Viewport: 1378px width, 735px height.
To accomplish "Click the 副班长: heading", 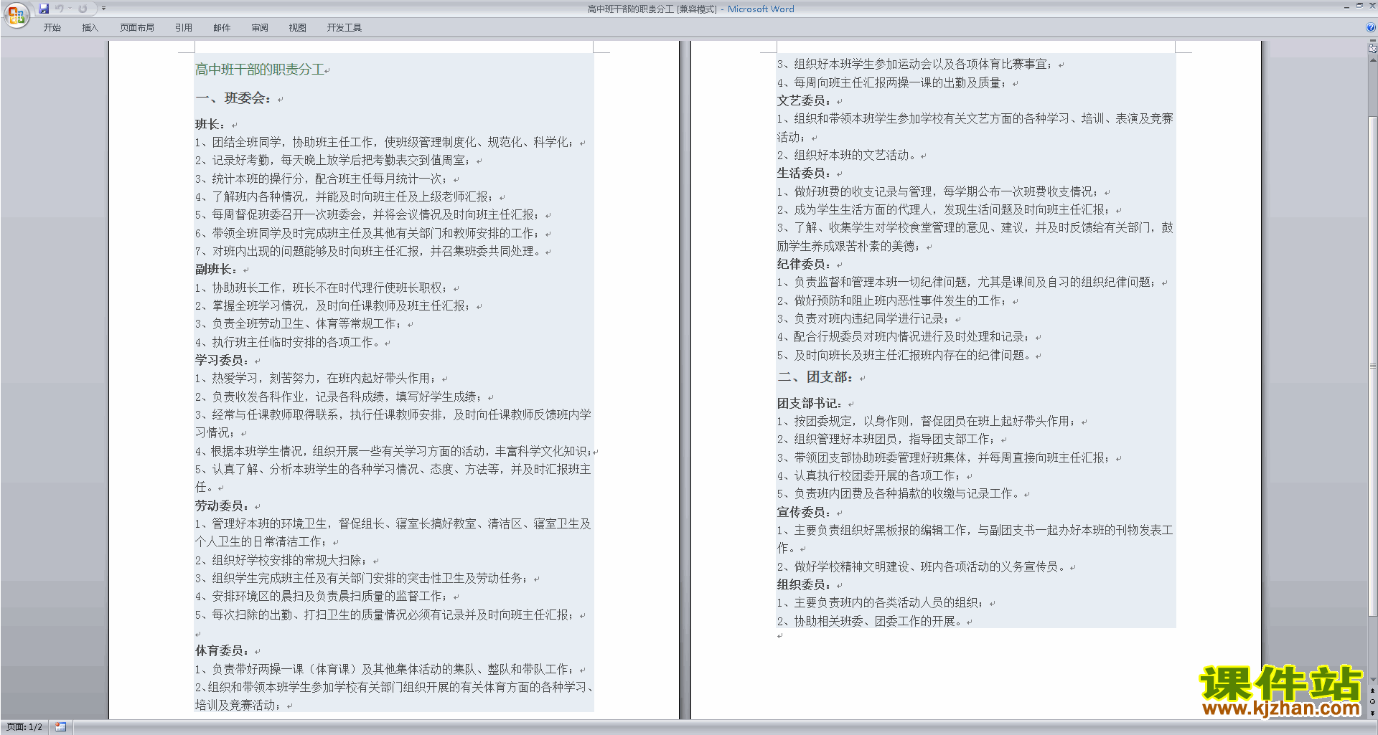I will (x=216, y=270).
